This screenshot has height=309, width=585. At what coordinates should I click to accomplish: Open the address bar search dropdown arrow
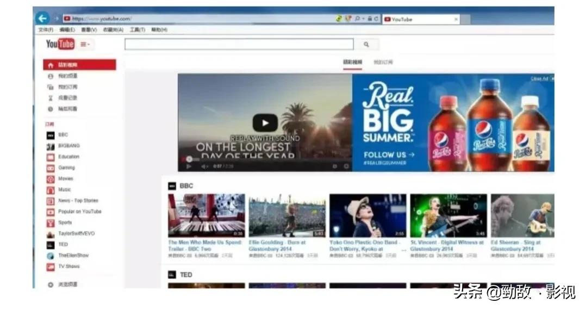tap(363, 19)
